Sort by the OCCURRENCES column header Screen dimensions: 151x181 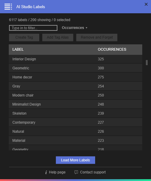click(112, 49)
